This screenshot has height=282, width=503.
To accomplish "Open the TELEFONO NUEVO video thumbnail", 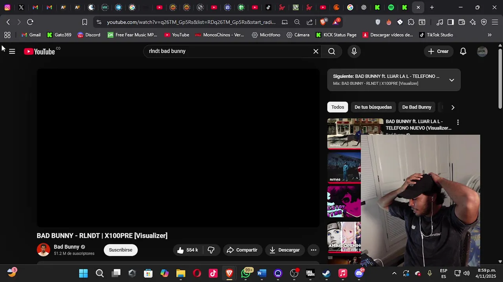I will pyautogui.click(x=344, y=134).
